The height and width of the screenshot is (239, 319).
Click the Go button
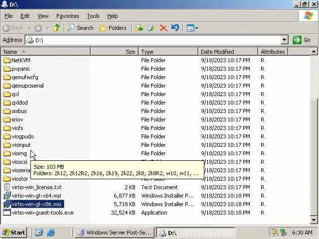pos(302,40)
